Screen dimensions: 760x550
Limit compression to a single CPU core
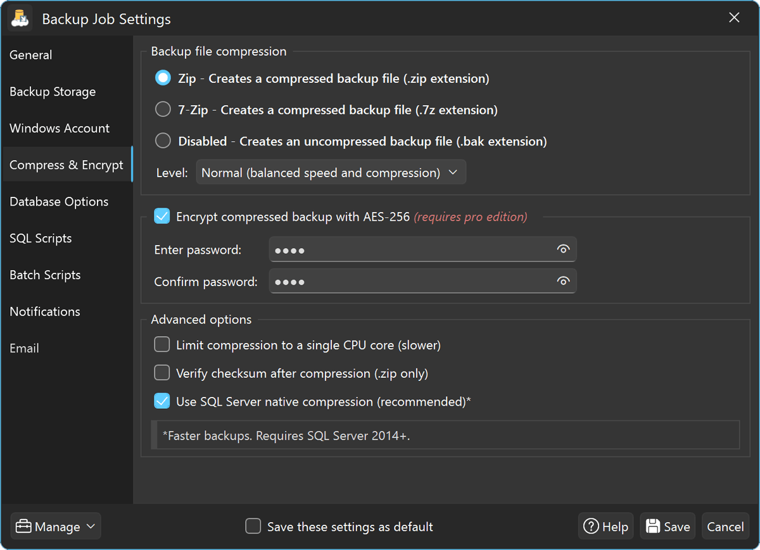pyautogui.click(x=161, y=344)
